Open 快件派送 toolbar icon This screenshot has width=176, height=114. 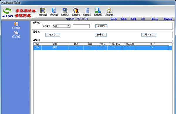(98, 12)
